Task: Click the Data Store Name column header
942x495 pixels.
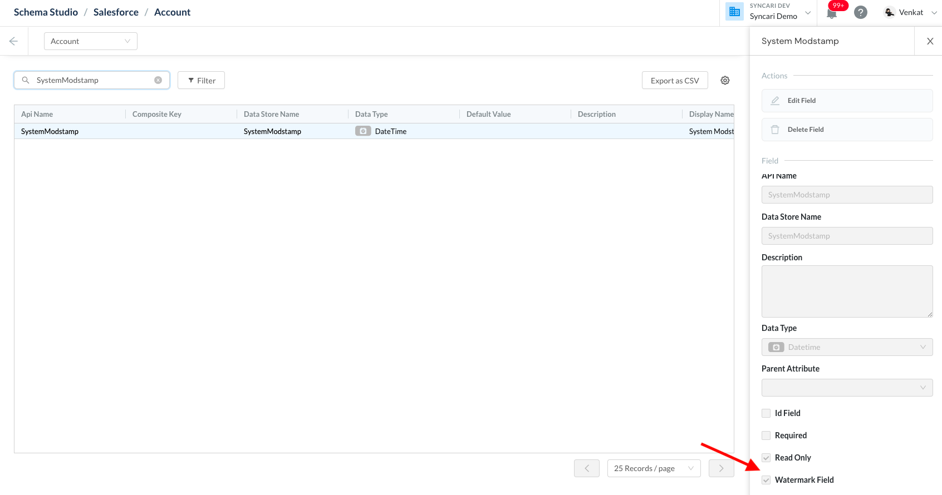Action: tap(293, 114)
